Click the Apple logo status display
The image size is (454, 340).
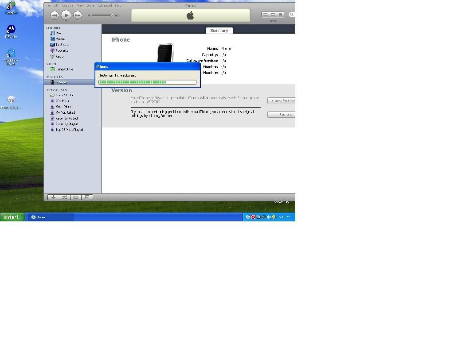191,15
